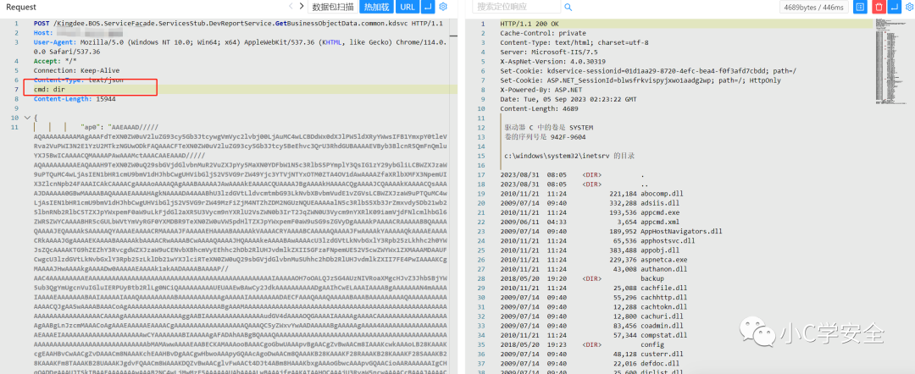The image size is (915, 374).
Task: Click the compstat.dll entry
Action: 664,335
